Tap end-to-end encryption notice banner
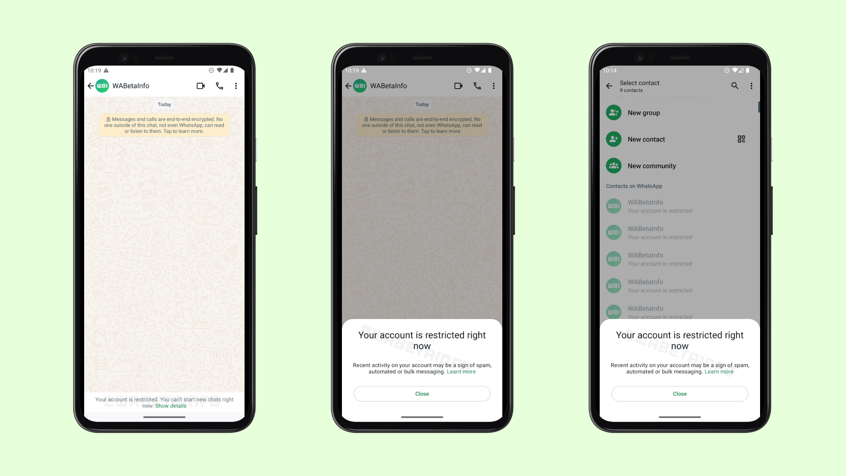Screen dimensions: 846x476 click(x=164, y=124)
